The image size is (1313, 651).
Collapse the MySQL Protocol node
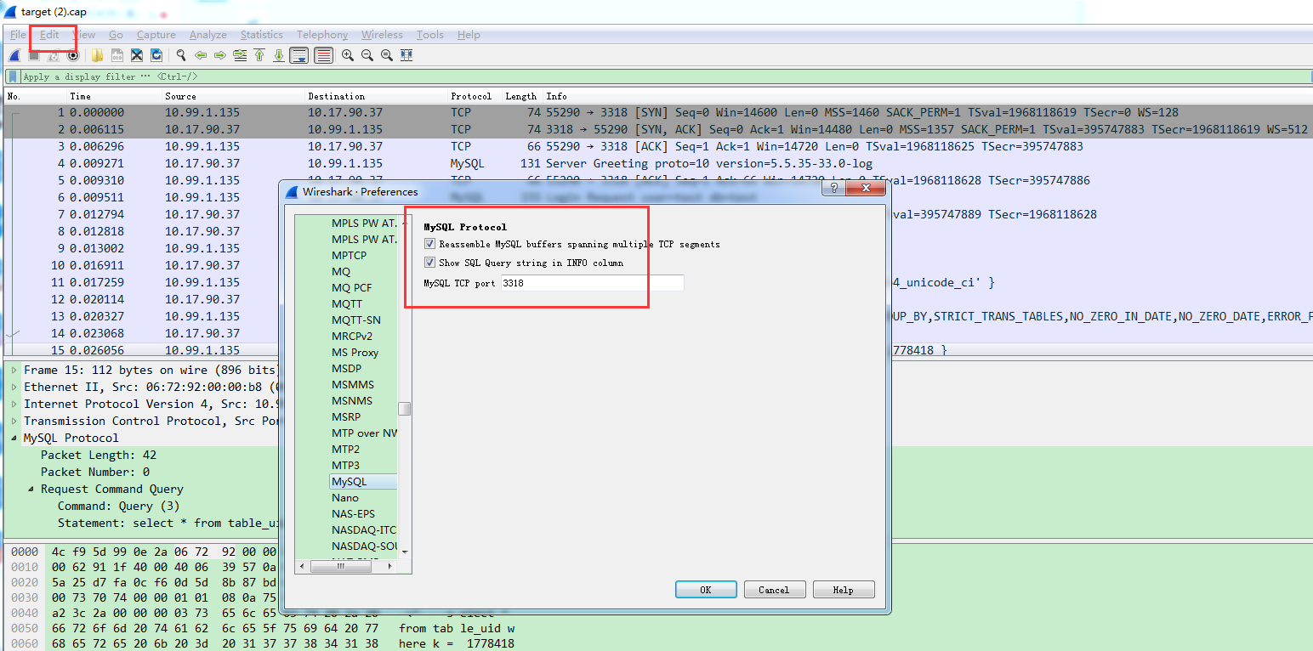click(14, 438)
